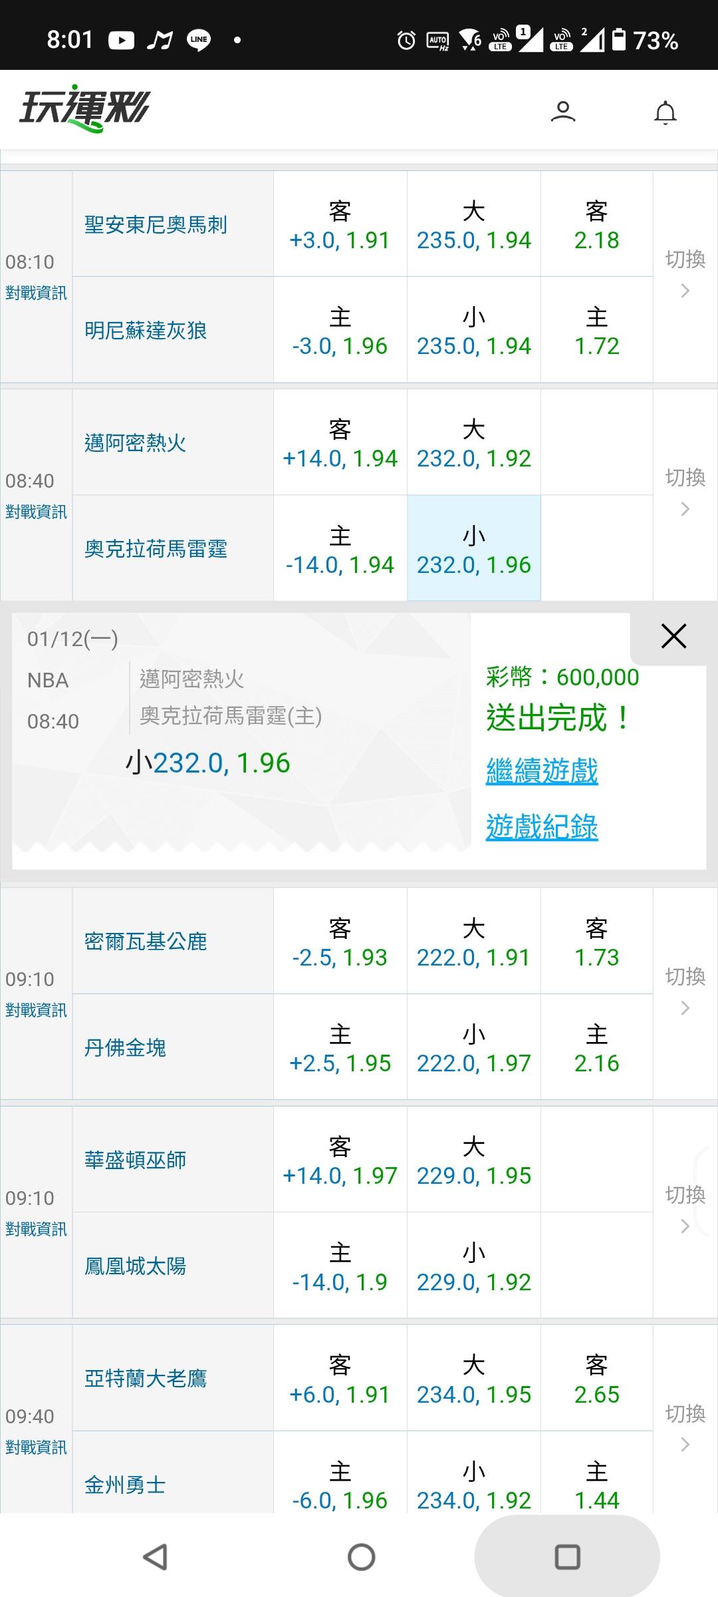The height and width of the screenshot is (1597, 718).
Task: Pick Suns home spread -14.0 at 1.9
Action: [340, 1266]
